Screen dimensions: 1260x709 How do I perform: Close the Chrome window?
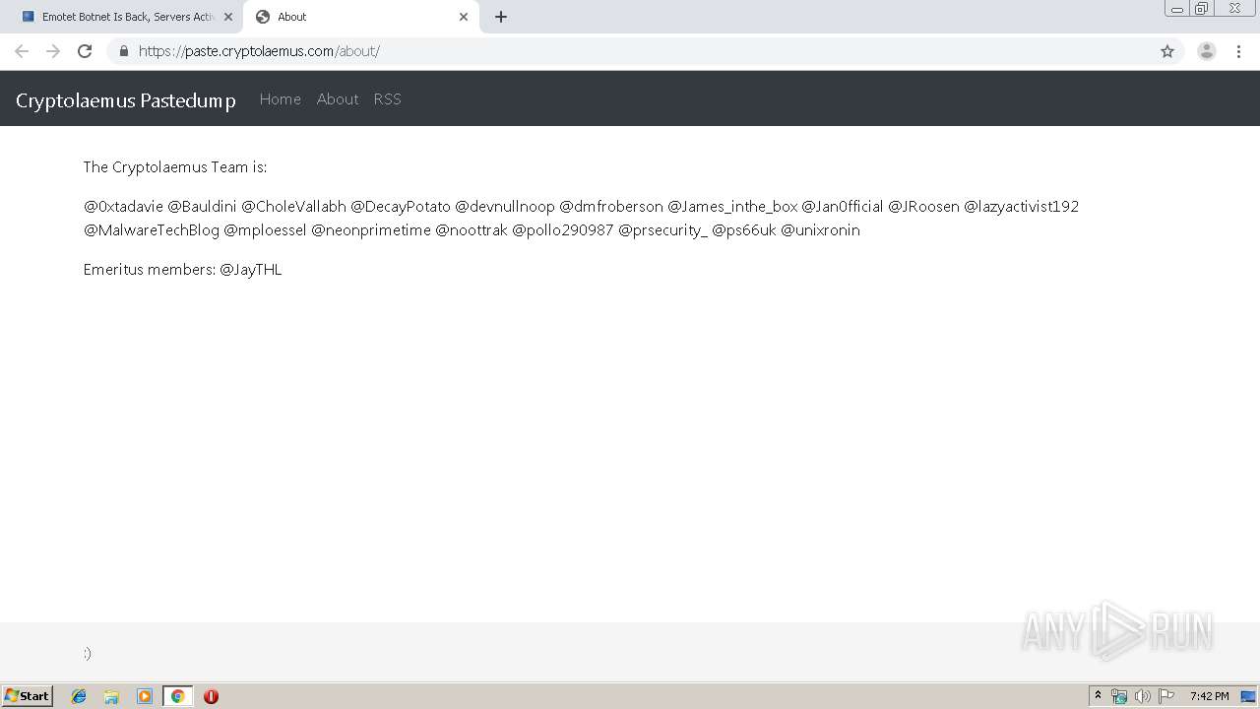click(x=1234, y=8)
